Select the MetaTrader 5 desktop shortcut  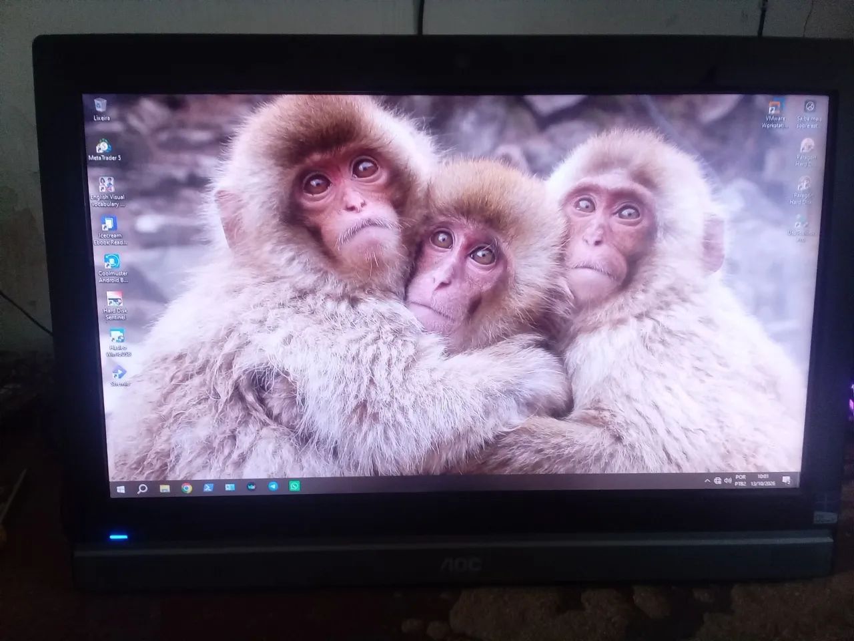[105, 150]
